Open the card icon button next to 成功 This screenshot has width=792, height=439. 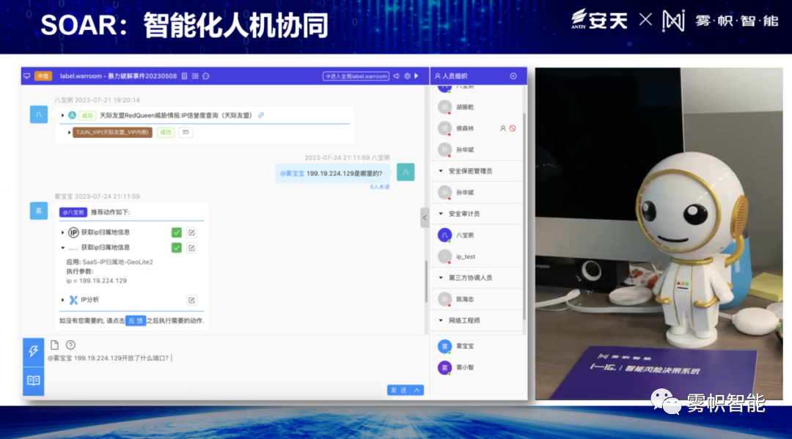point(186,132)
